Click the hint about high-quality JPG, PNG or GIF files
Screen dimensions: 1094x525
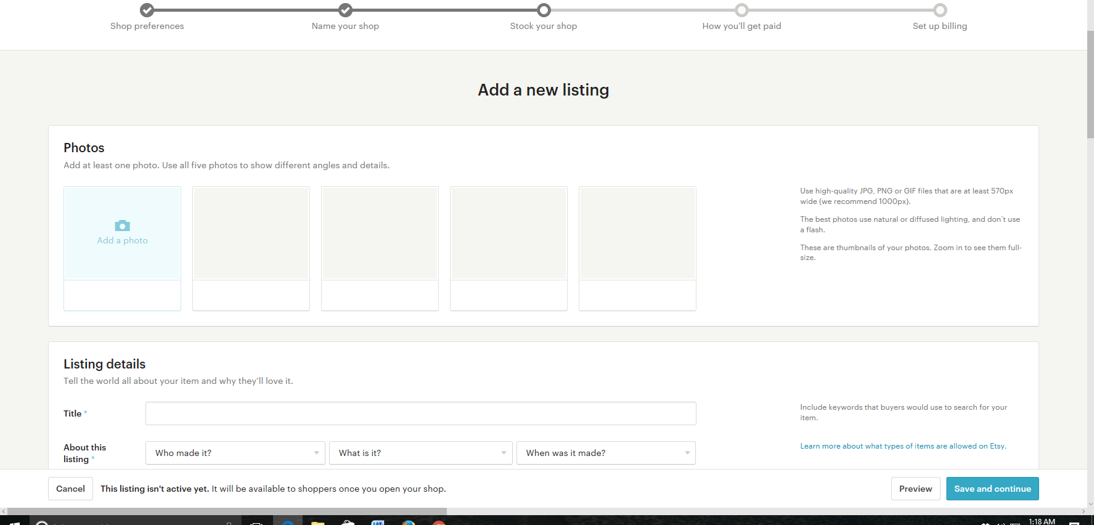click(x=907, y=196)
